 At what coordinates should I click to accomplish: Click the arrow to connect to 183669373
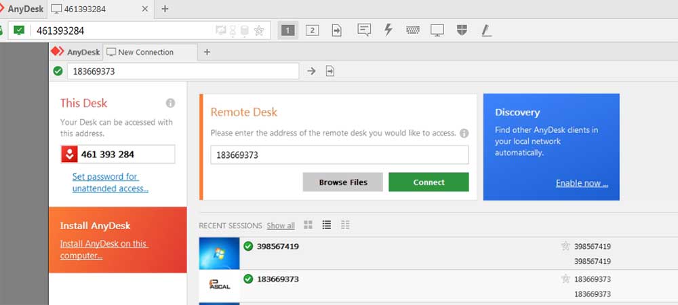[311, 71]
